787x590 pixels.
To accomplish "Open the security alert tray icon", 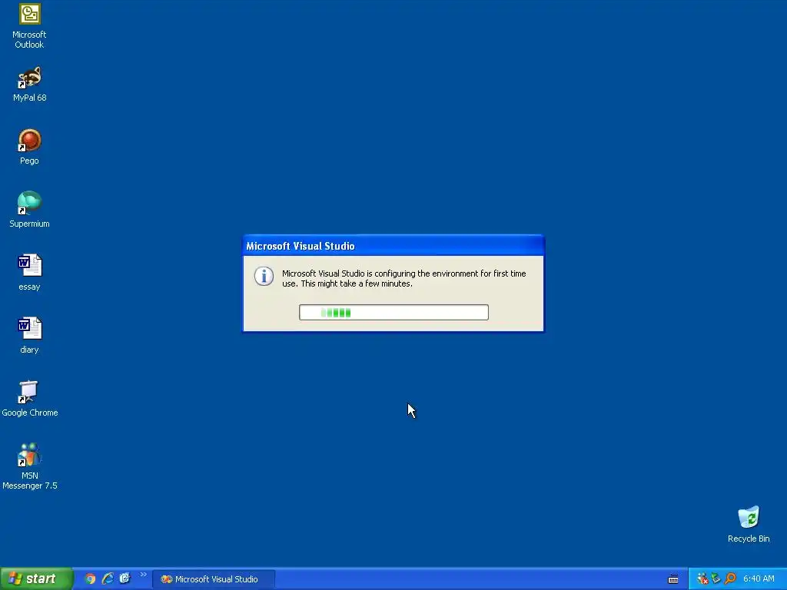I will tap(702, 579).
